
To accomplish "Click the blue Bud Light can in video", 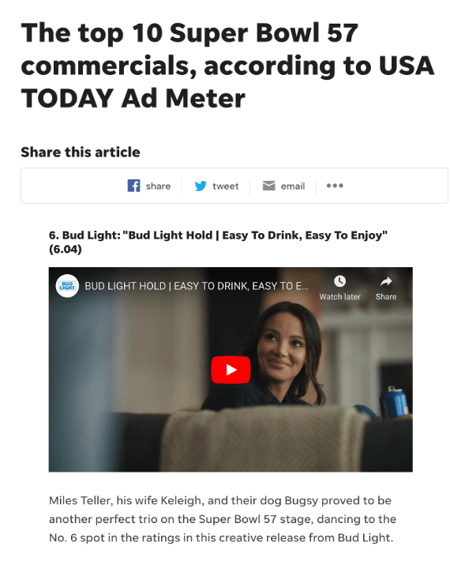I will pyautogui.click(x=394, y=401).
